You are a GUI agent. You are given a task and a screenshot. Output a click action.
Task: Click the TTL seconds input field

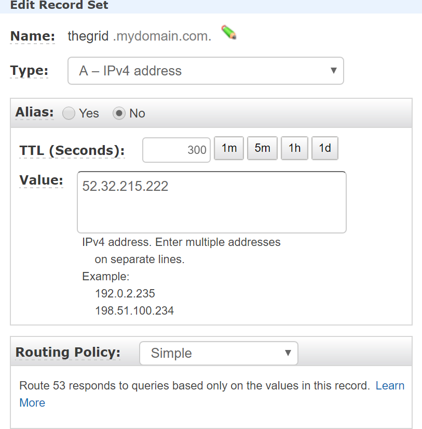(176, 150)
